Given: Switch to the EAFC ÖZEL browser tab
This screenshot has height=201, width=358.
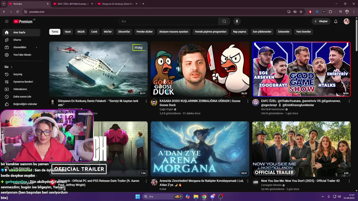Looking at the screenshot, I should (x=73, y=4).
